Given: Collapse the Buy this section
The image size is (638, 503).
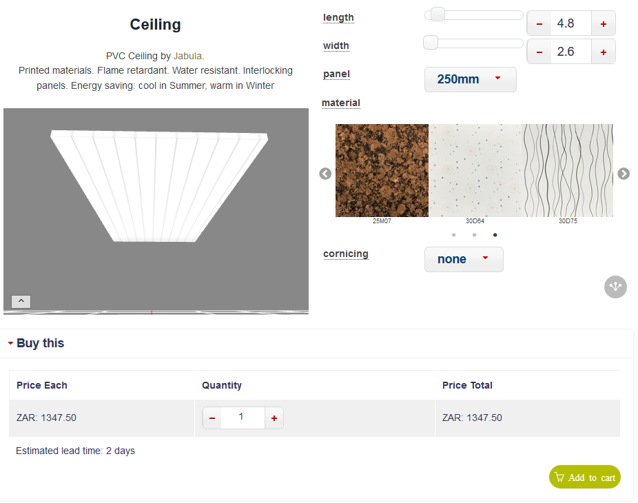Looking at the screenshot, I should click(36, 343).
